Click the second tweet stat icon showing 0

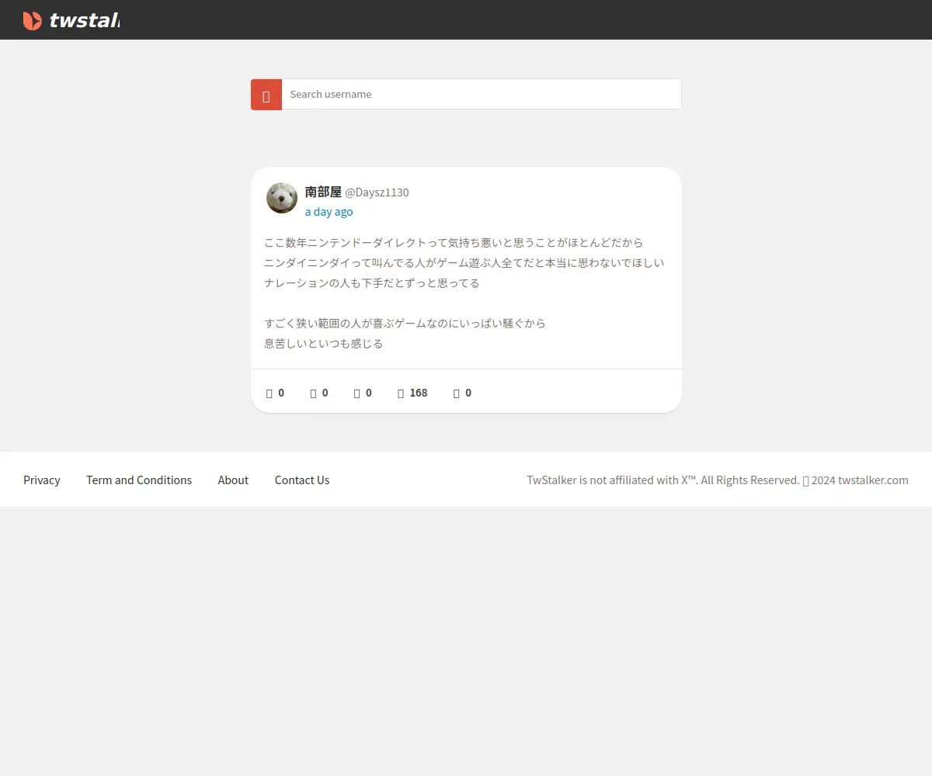[x=313, y=393]
